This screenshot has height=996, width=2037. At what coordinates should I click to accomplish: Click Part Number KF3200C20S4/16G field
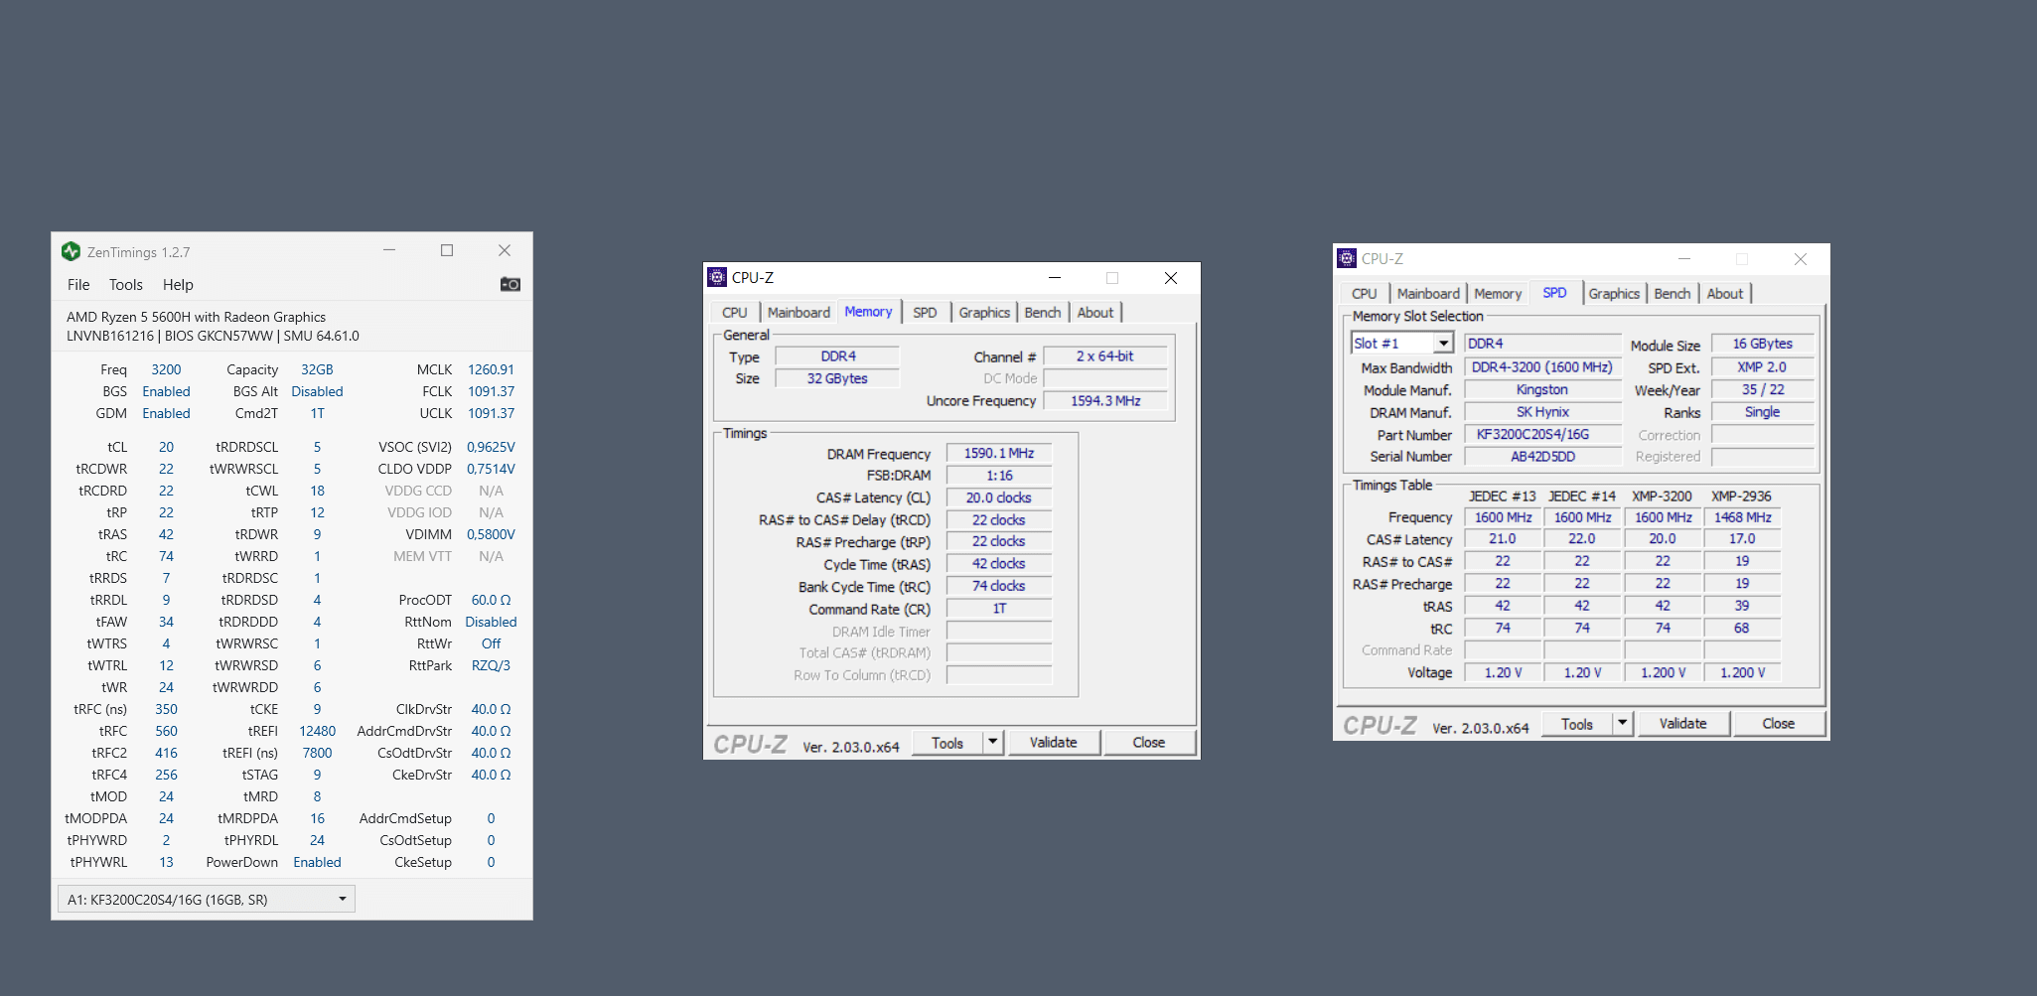(x=1541, y=434)
